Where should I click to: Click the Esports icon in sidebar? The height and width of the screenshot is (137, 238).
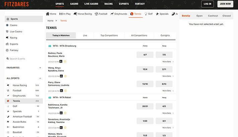(7, 44)
